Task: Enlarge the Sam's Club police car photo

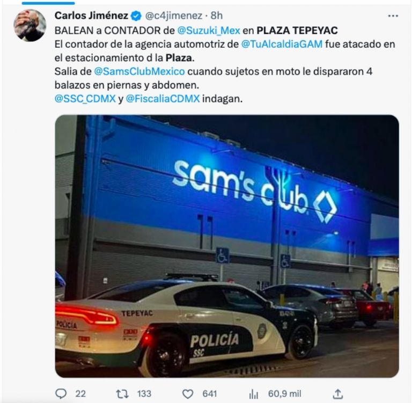Action: click(x=227, y=246)
